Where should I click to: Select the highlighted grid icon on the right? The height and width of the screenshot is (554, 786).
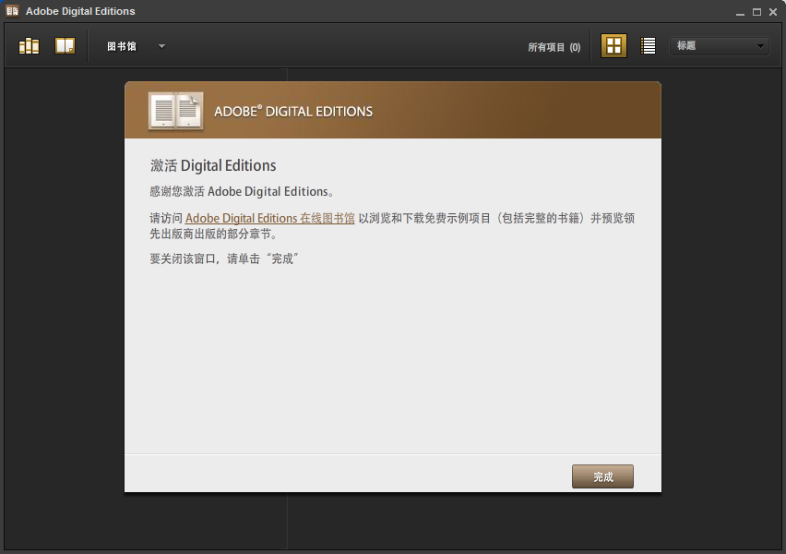tap(613, 44)
